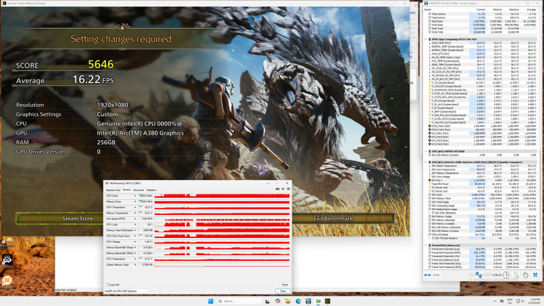Click HWiNFO log file add icon
This screenshot has height=306, width=544.
coord(516,275)
